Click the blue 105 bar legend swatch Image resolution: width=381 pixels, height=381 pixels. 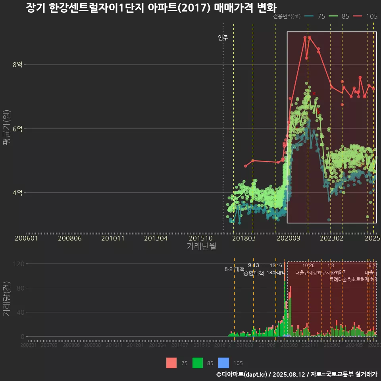point(223,363)
